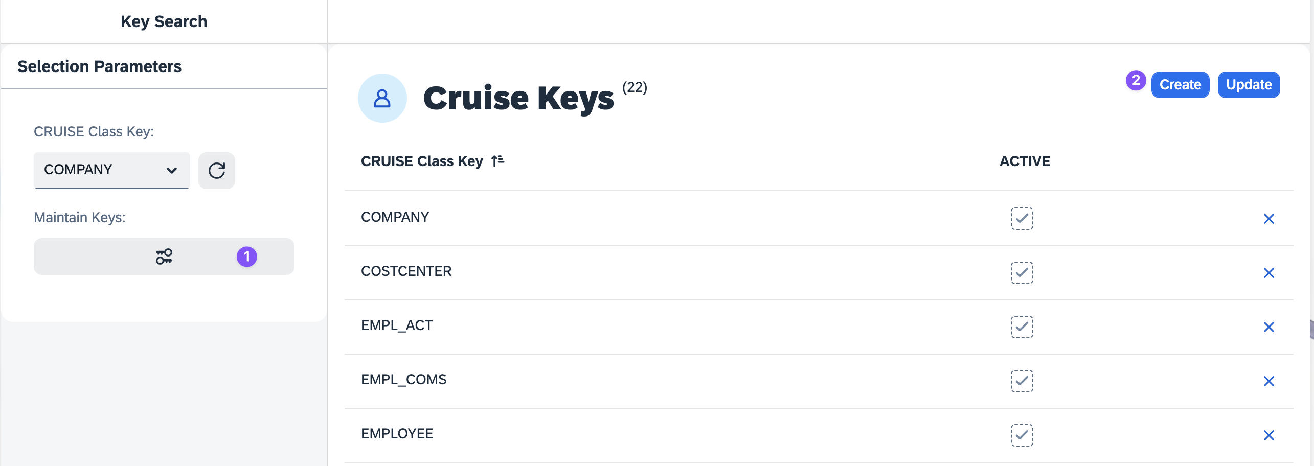Remove the EMPL_COMS key entry
Screen dimensions: 1314x466
coord(1268,381)
